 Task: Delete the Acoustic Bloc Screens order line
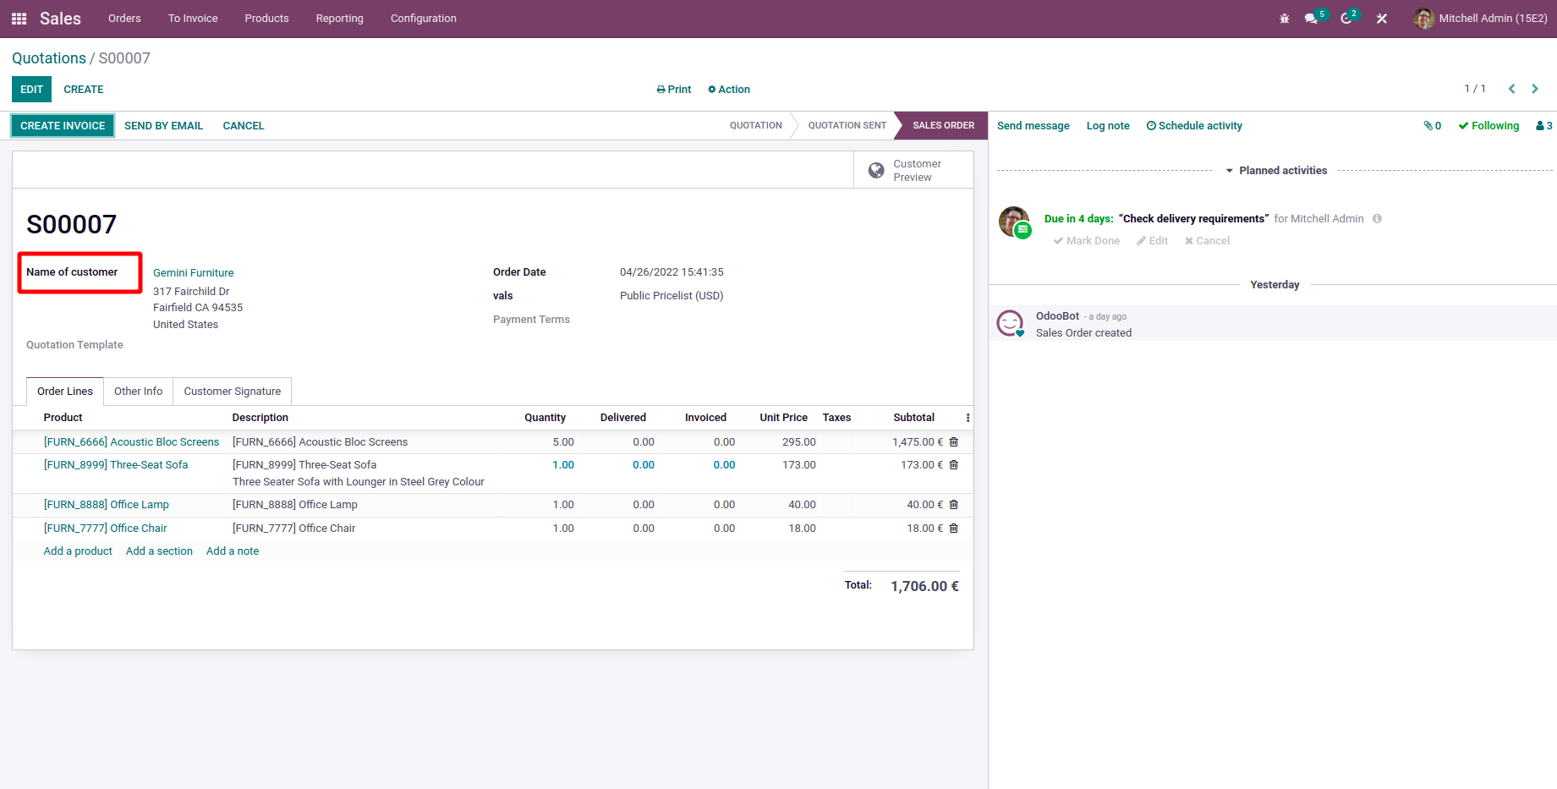click(954, 442)
